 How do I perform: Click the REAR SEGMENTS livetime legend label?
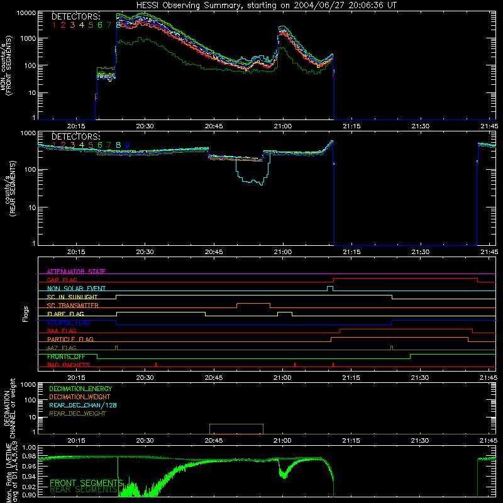[x=84, y=490]
